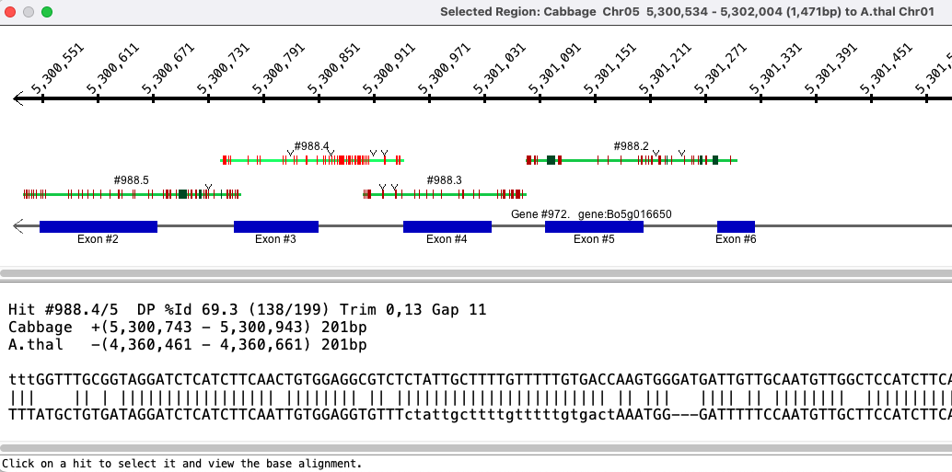Select hit #988.3 alignment bar

(445, 194)
